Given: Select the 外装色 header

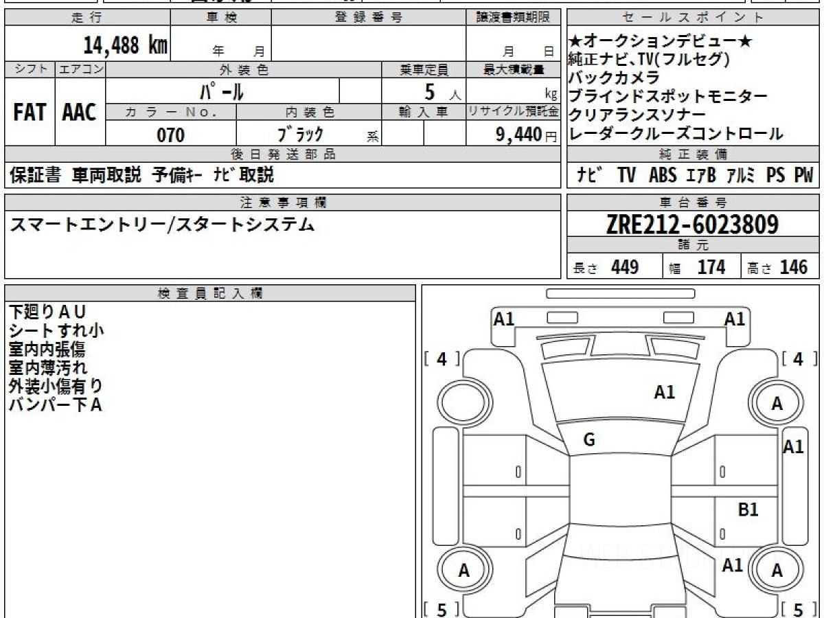Looking at the screenshot, I should pyautogui.click(x=244, y=69).
